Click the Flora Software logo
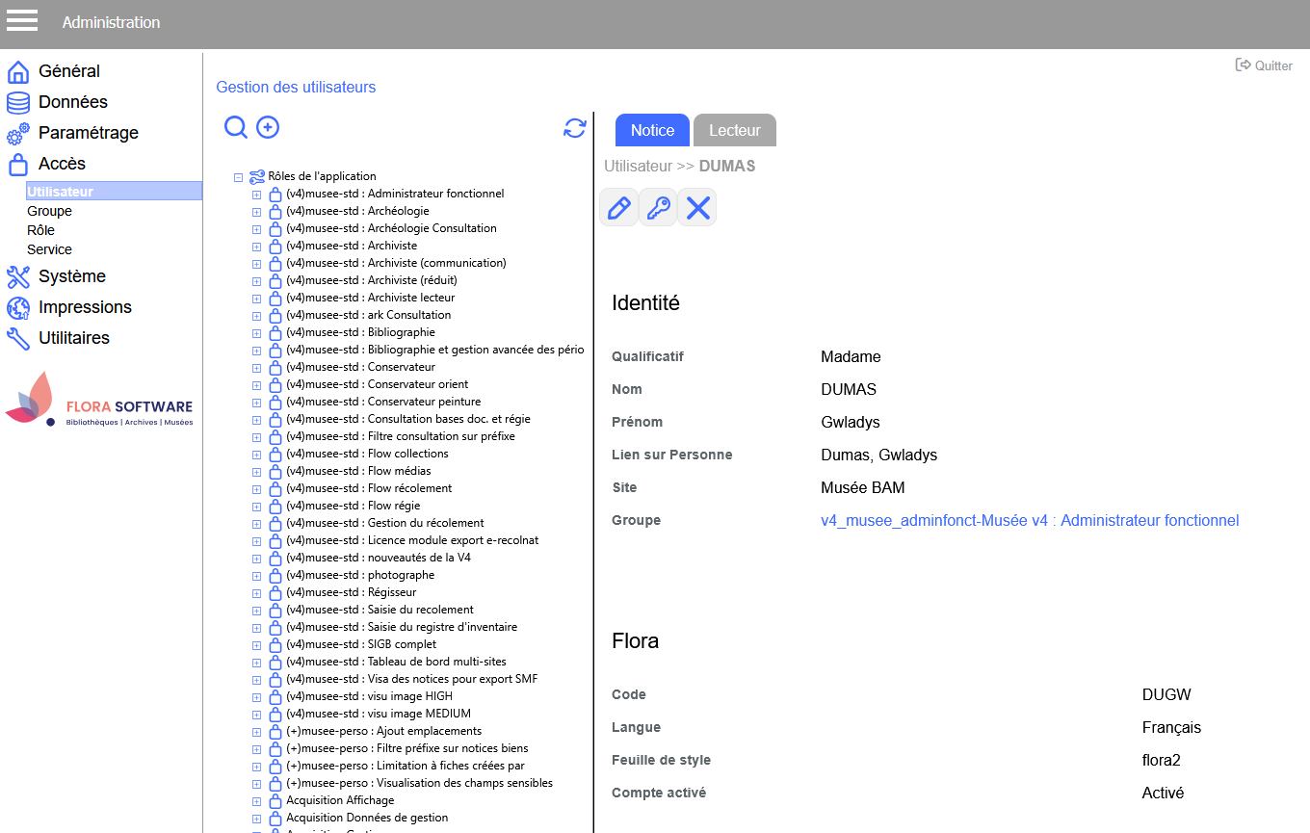Viewport: 1310px width, 833px height. click(x=100, y=399)
